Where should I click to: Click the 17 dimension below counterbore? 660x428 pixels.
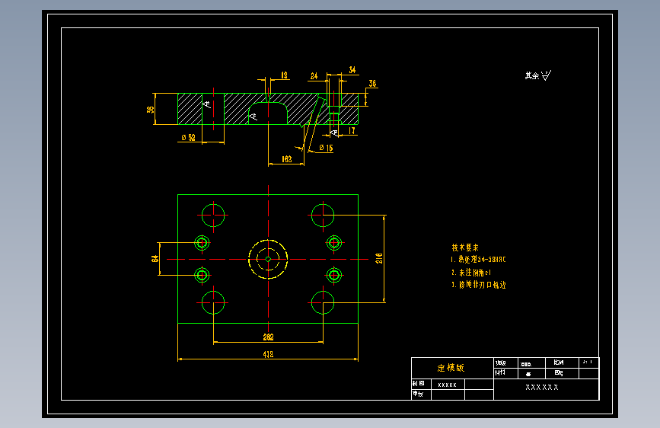352,130
